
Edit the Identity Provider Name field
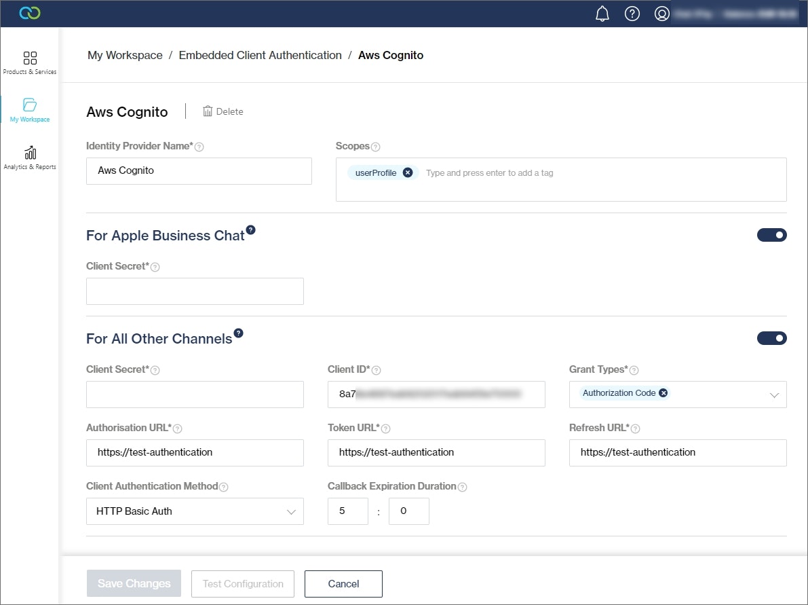point(199,170)
